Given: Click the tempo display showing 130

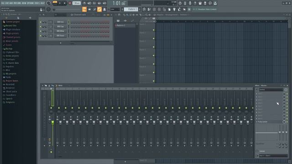Looking at the screenshot, I should (76, 3).
